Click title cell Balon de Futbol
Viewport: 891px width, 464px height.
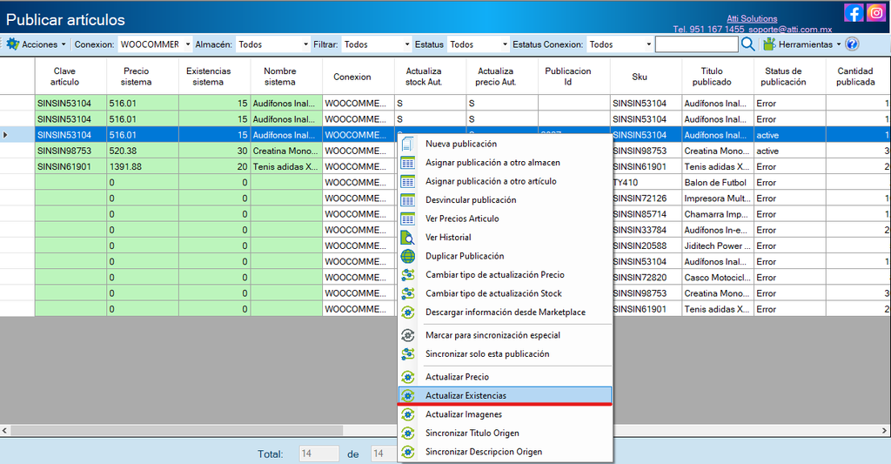click(718, 183)
